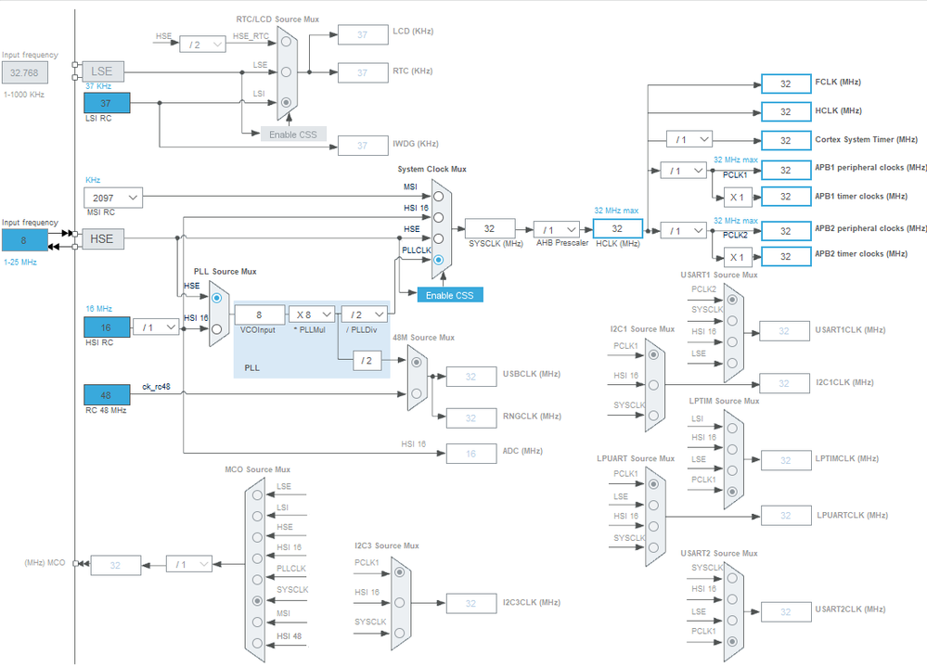927x667 pixels.
Task: Select HSI 16 in PLL Source Mux
Action: (x=216, y=329)
